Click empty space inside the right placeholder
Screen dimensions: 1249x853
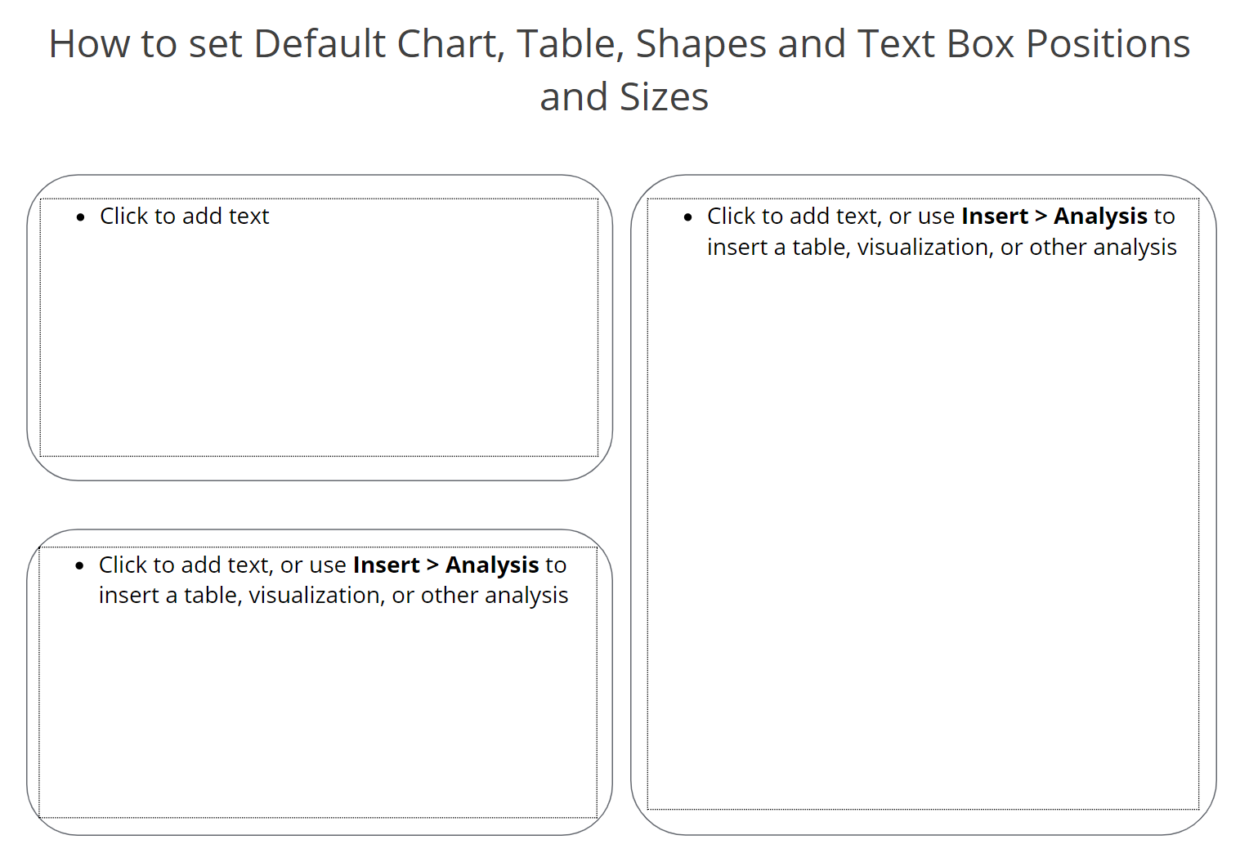pyautogui.click(x=924, y=531)
